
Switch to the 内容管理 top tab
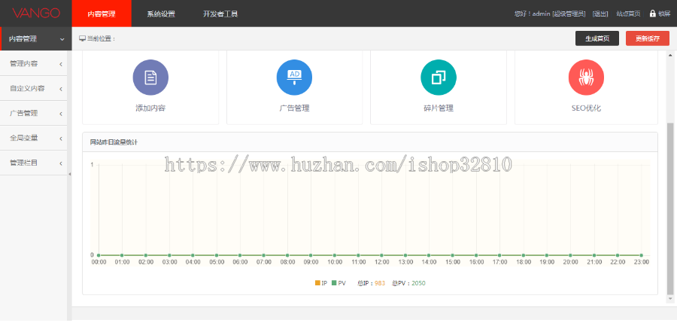102,14
